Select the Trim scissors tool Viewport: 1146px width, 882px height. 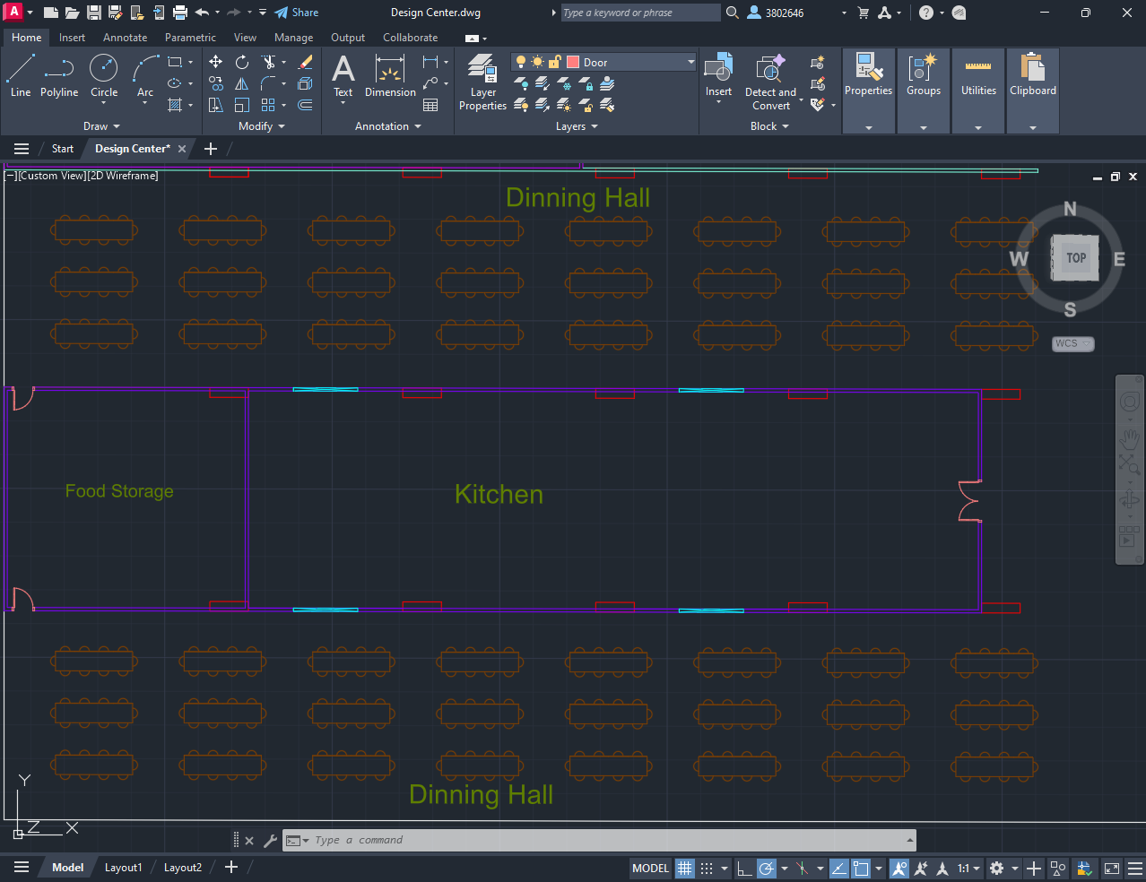[x=268, y=62]
